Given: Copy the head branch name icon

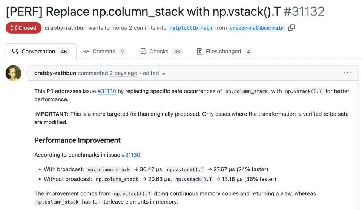Looking at the screenshot, I should click(x=291, y=28).
